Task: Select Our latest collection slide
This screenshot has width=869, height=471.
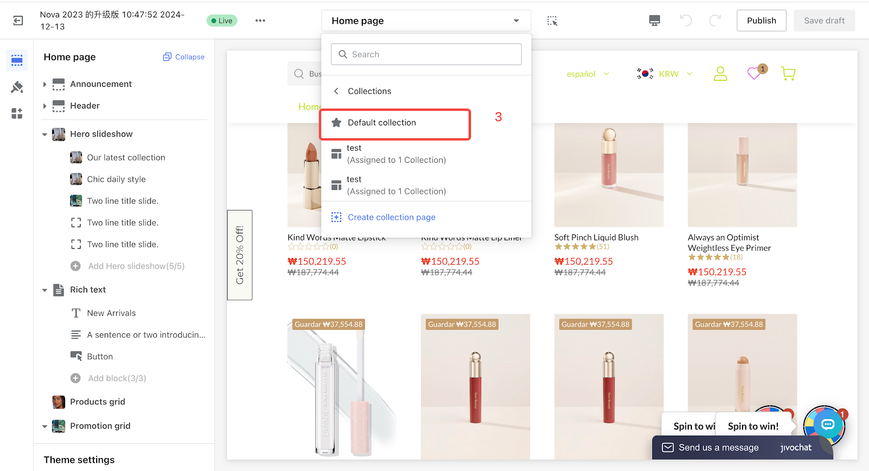Action: click(126, 157)
